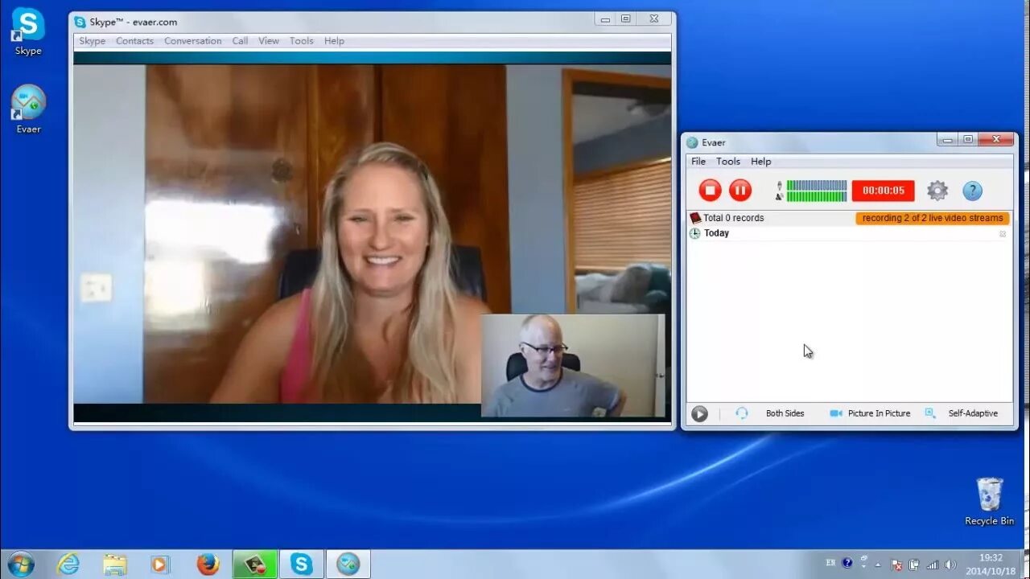The image size is (1030, 579).
Task: Select the Both Sides audio option
Action: tap(785, 413)
